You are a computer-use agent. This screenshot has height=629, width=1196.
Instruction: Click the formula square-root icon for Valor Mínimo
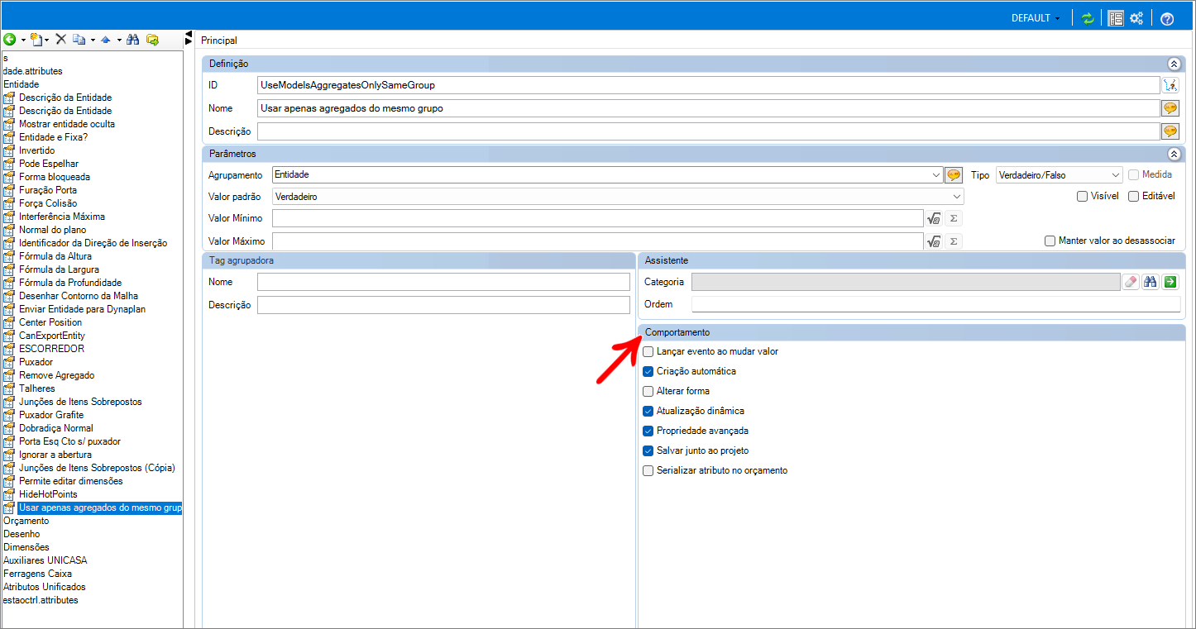(934, 219)
